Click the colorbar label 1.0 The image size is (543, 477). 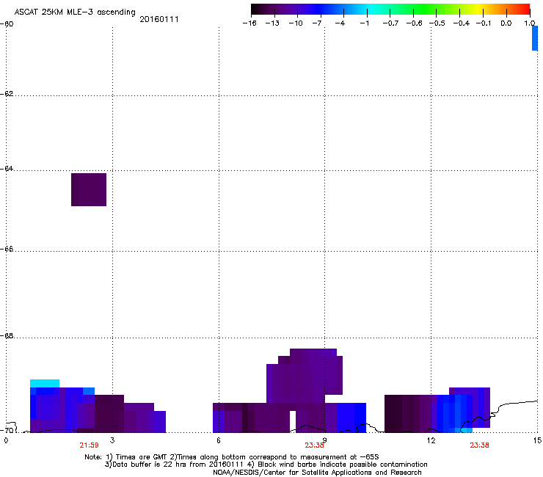click(530, 23)
